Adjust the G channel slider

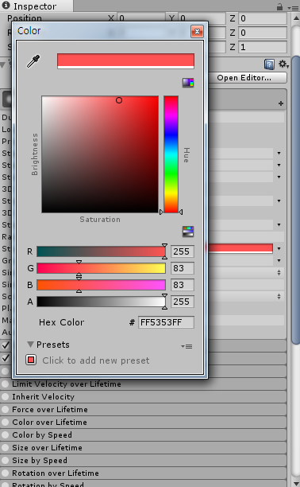(101, 268)
